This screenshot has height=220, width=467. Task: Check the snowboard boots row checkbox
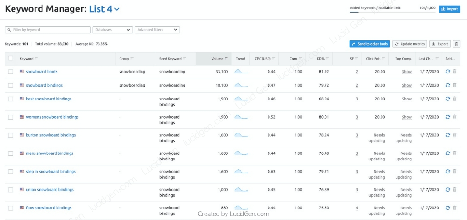tap(10, 72)
